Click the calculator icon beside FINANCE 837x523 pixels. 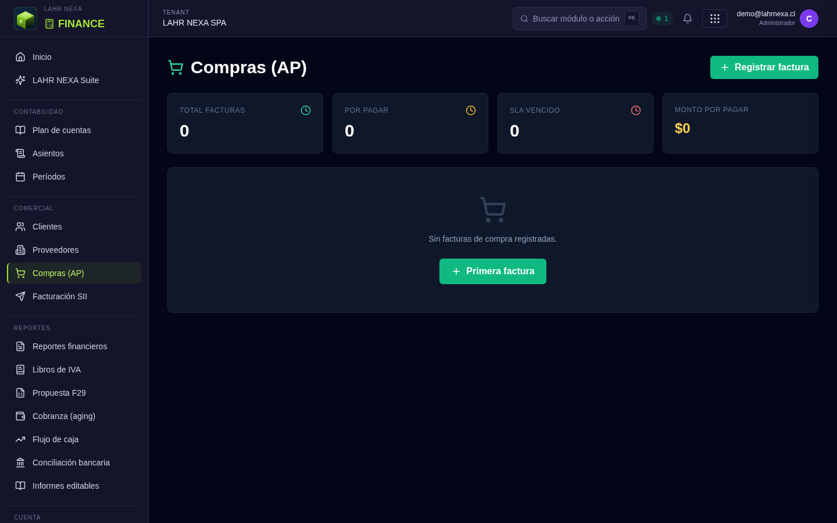(49, 24)
